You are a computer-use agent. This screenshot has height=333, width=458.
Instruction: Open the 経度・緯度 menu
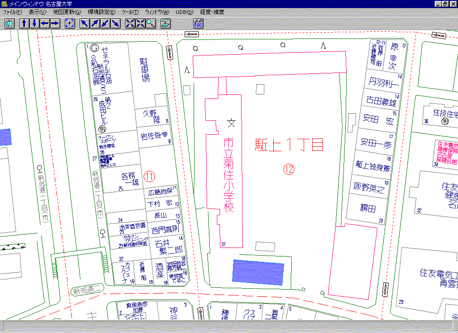point(212,12)
